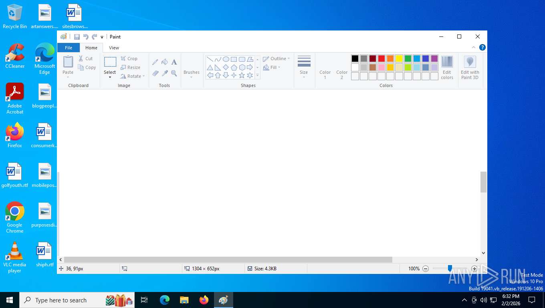Pick the red color swatch

coord(381,59)
